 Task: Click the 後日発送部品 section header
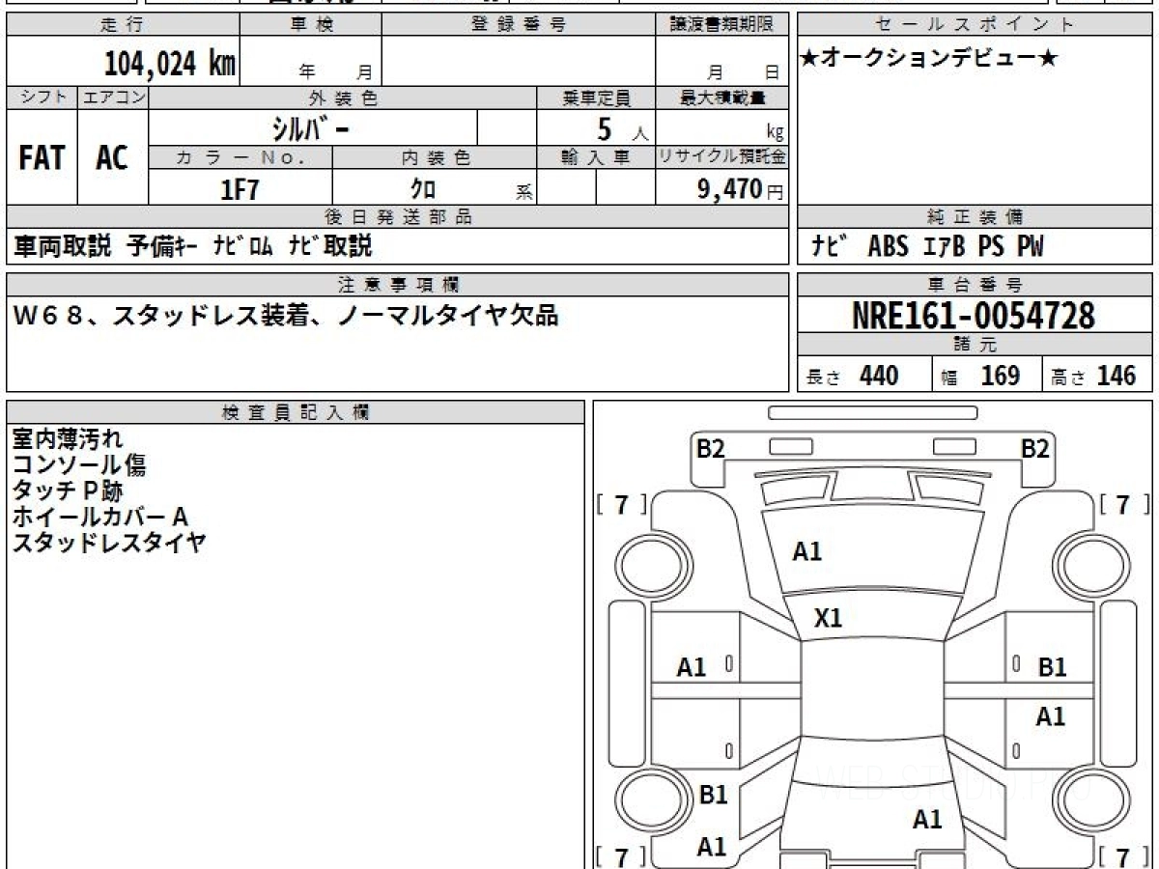coord(398,217)
